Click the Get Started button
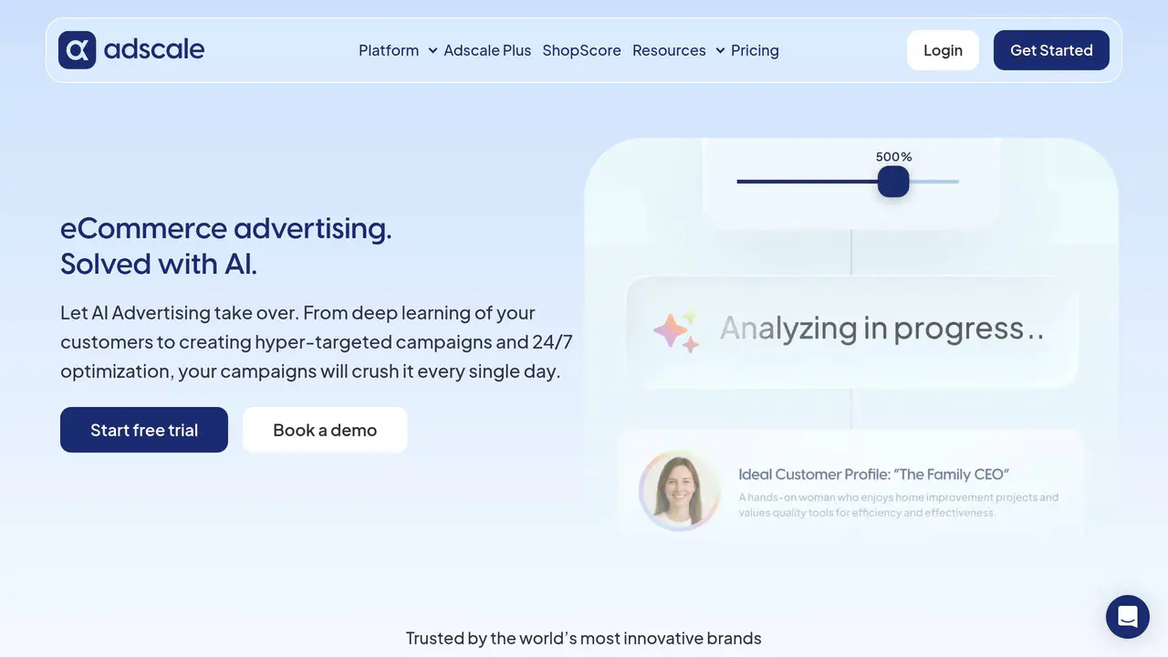Screen dimensions: 1168x657 pos(1051,50)
